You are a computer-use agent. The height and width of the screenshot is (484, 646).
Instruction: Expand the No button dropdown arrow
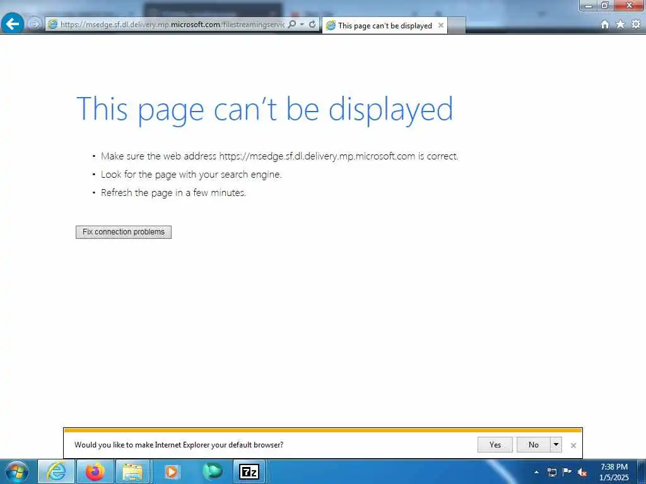[556, 445]
